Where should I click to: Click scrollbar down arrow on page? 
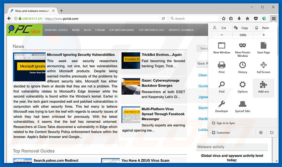click(277, 161)
